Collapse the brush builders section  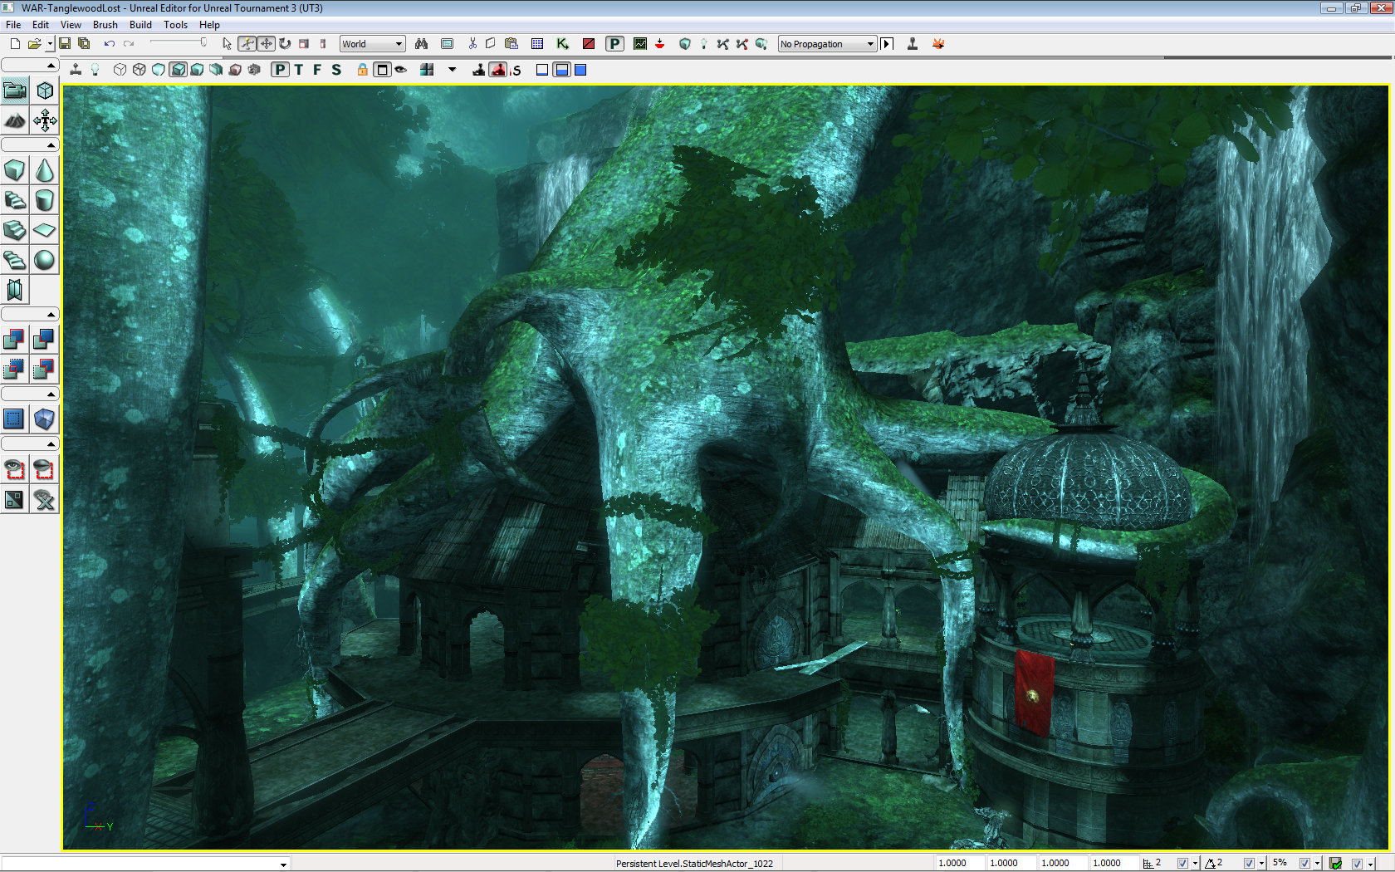[30, 145]
